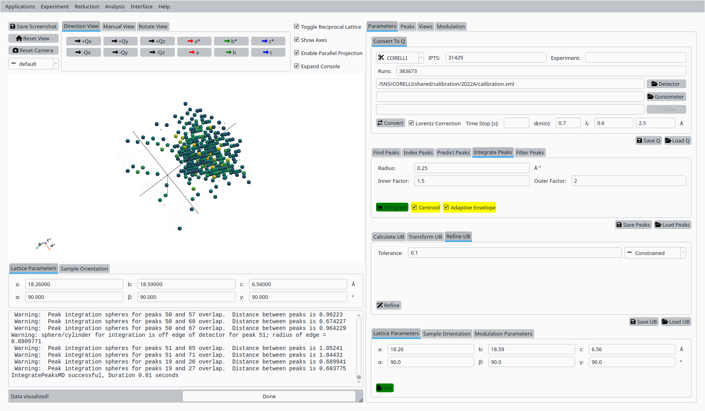Open the default colormap dropdown

click(34, 64)
